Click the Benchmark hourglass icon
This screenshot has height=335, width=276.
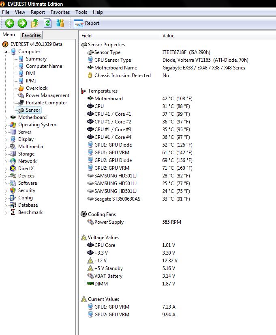click(13, 212)
